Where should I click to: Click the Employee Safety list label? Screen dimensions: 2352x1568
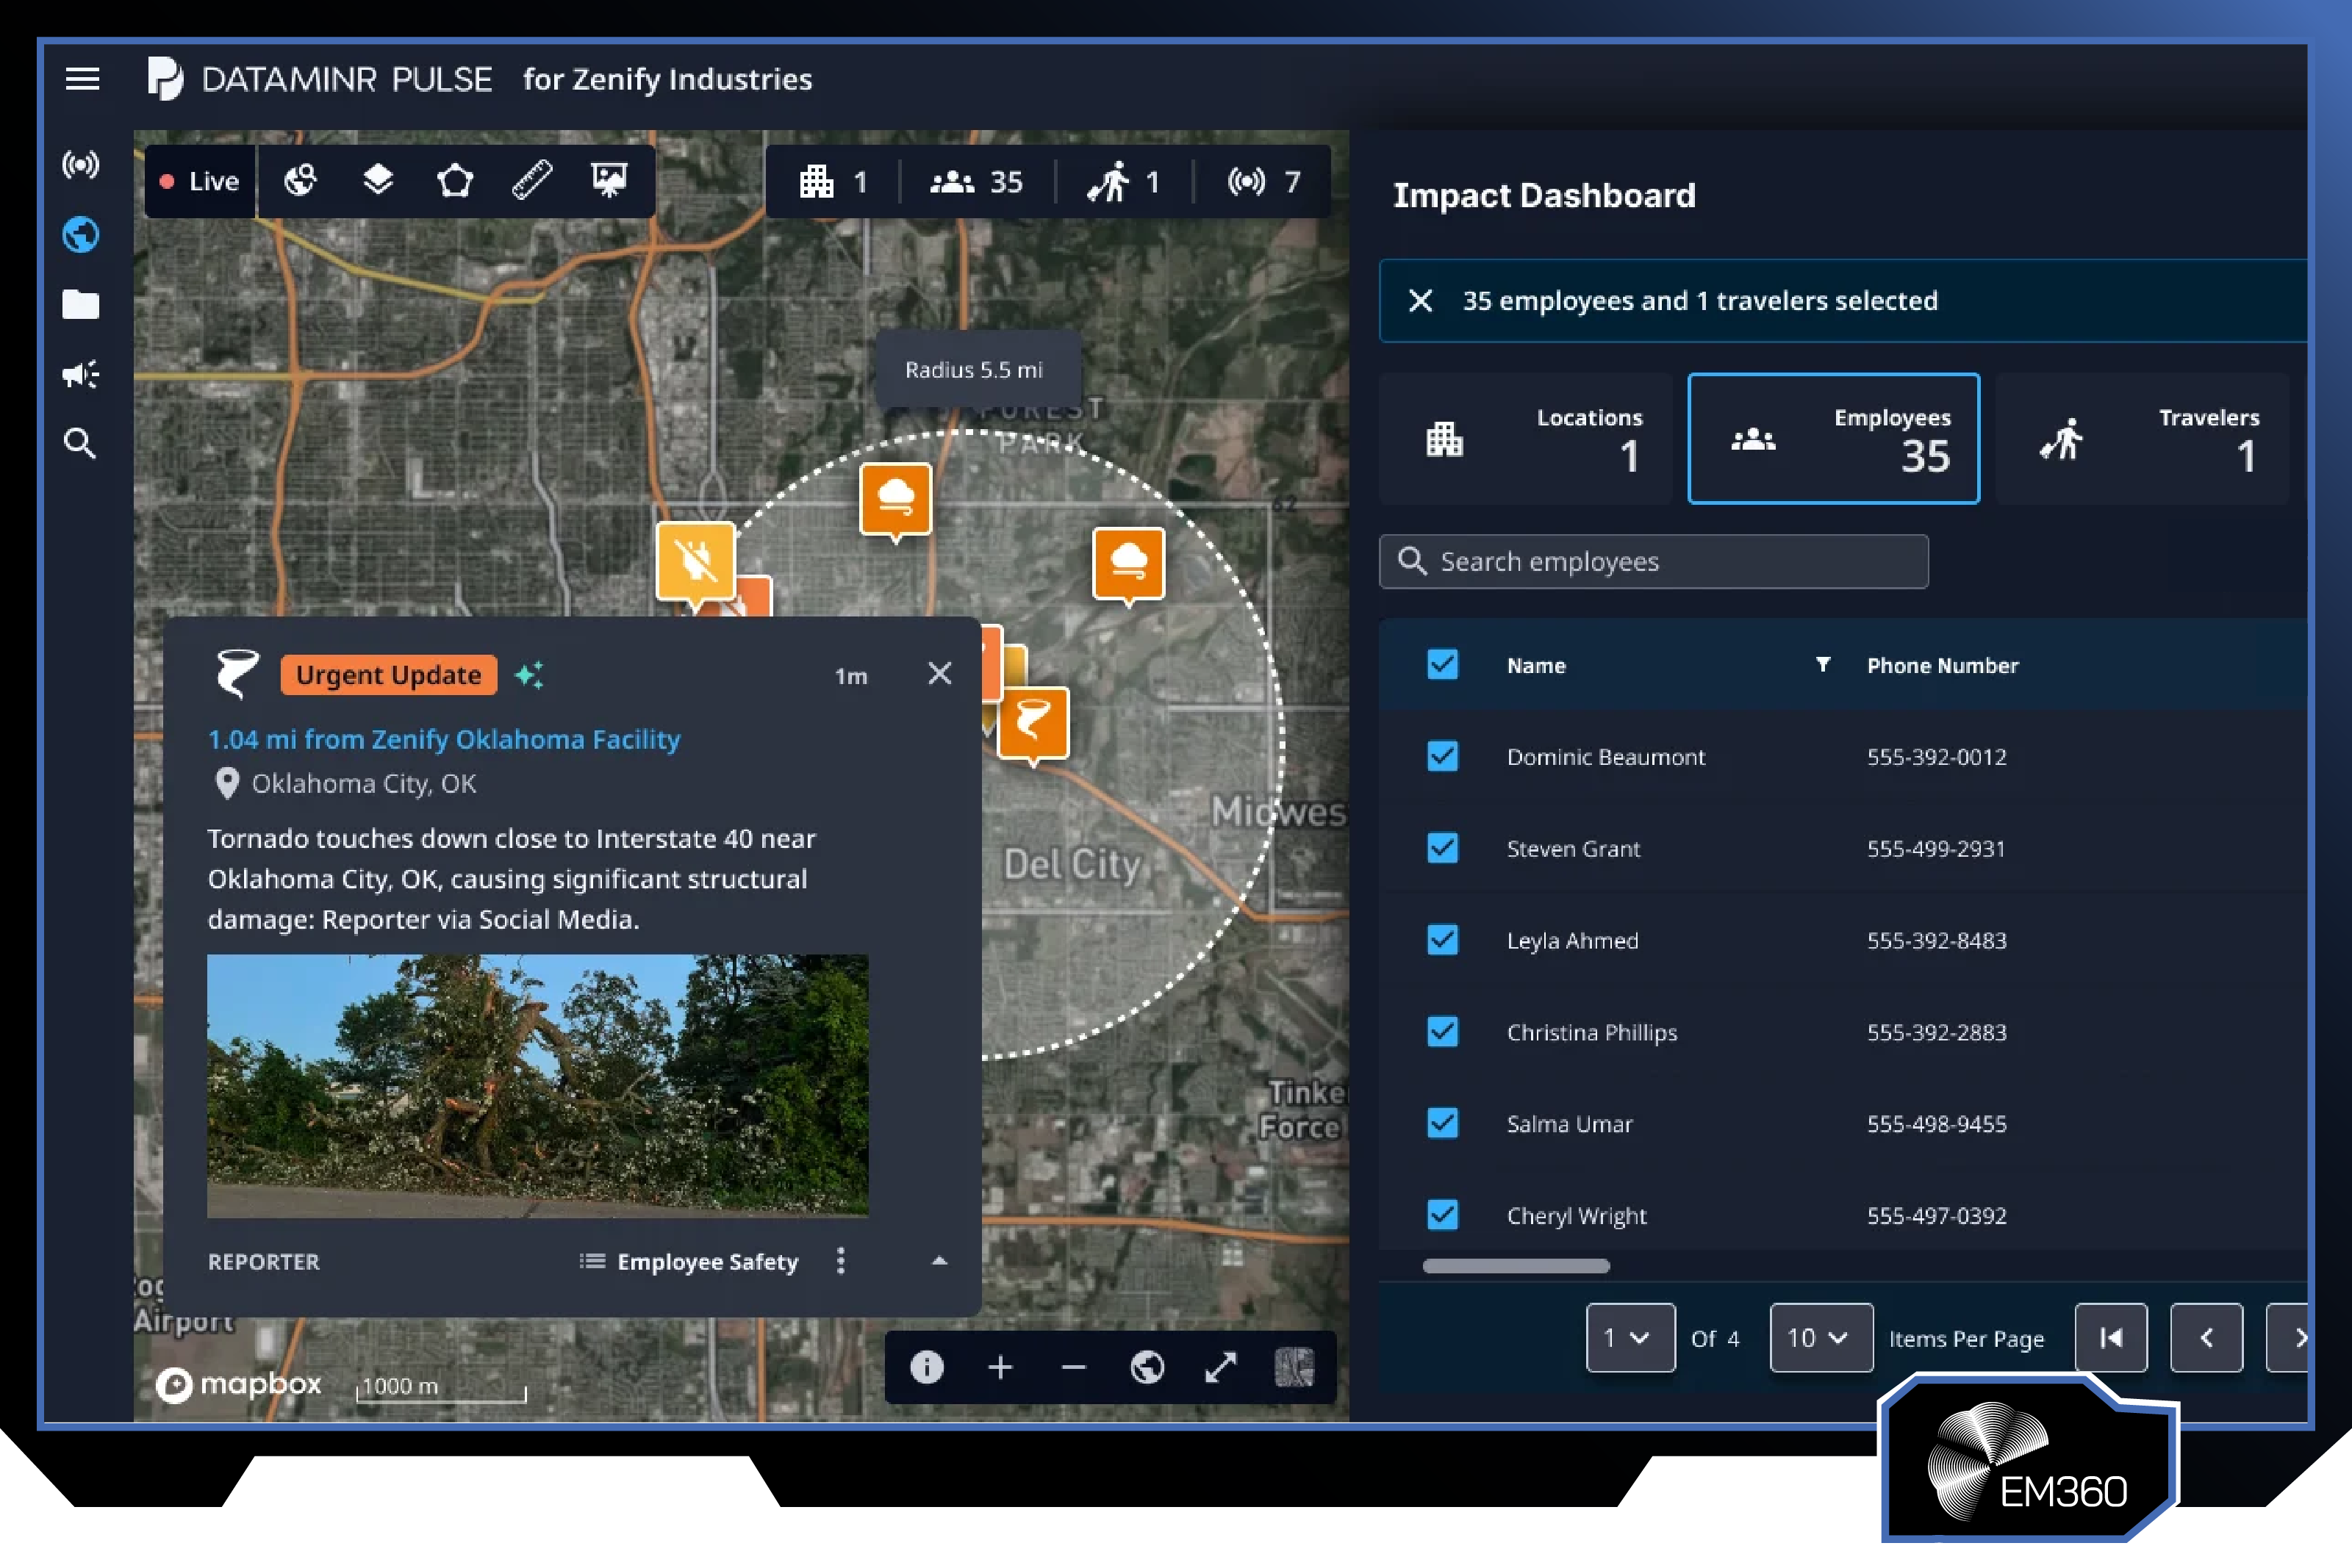pos(708,1262)
